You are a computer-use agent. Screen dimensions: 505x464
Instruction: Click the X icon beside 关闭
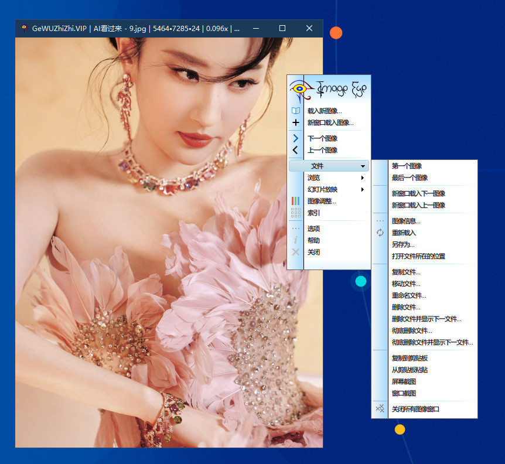296,252
